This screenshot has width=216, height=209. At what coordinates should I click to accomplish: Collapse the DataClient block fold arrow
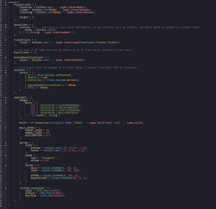tap(6, 25)
